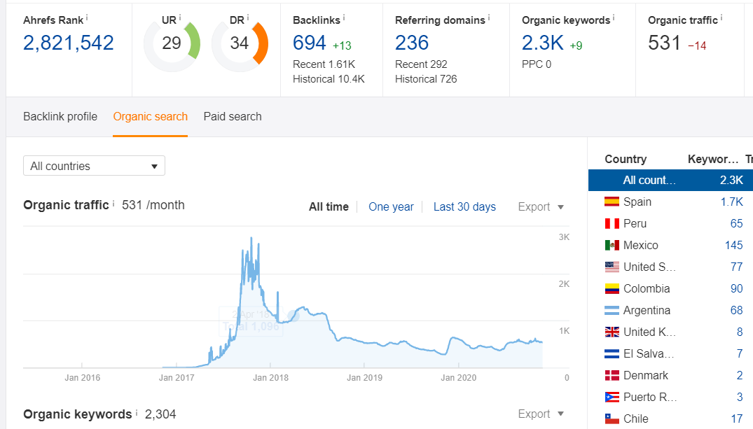This screenshot has height=429, width=753.
Task: Click the Organic keywords info icon
Action: pos(613,17)
